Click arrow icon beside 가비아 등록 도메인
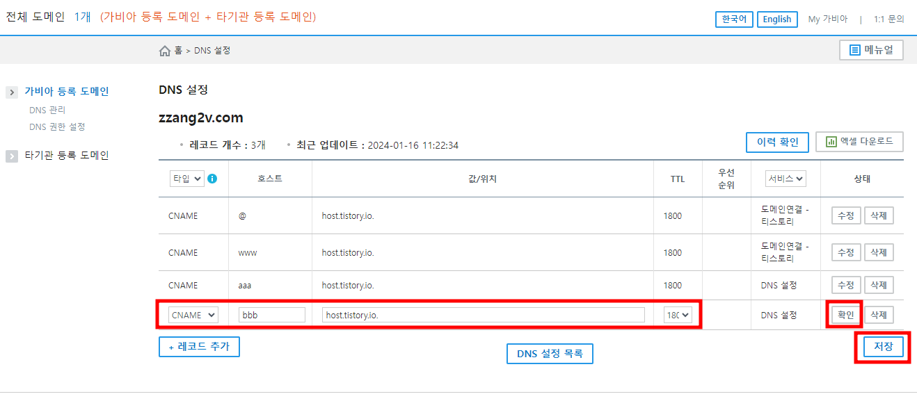 [x=12, y=92]
